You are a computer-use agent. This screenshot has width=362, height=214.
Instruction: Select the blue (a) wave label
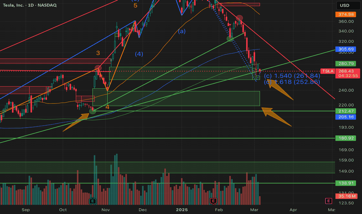point(182,31)
